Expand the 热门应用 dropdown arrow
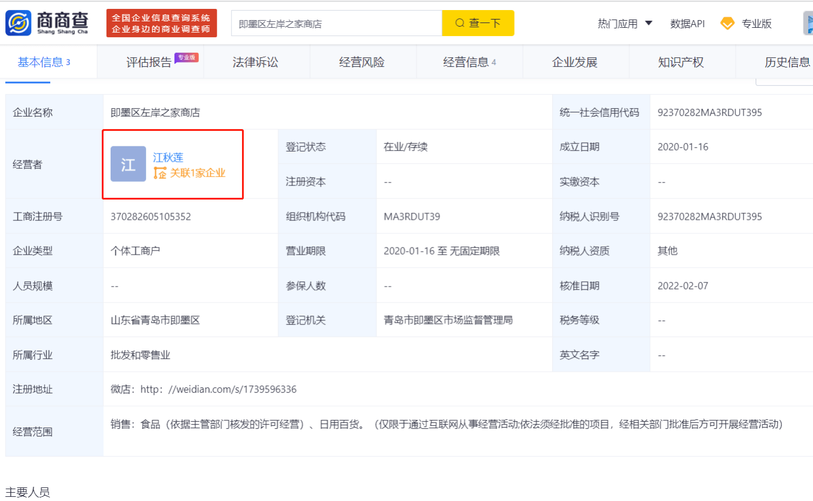This screenshot has height=501, width=813. click(649, 23)
